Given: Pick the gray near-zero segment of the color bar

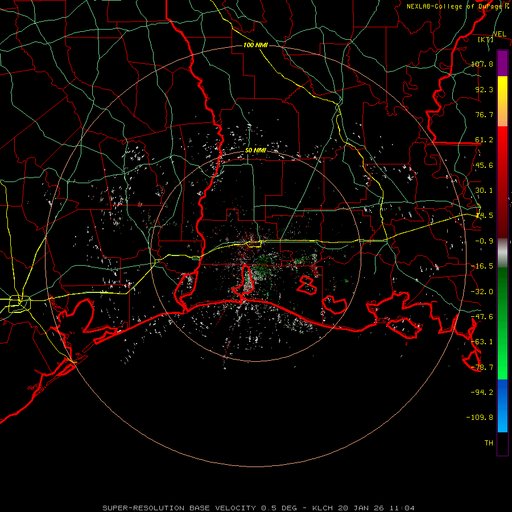Looking at the screenshot, I should 502,253.
